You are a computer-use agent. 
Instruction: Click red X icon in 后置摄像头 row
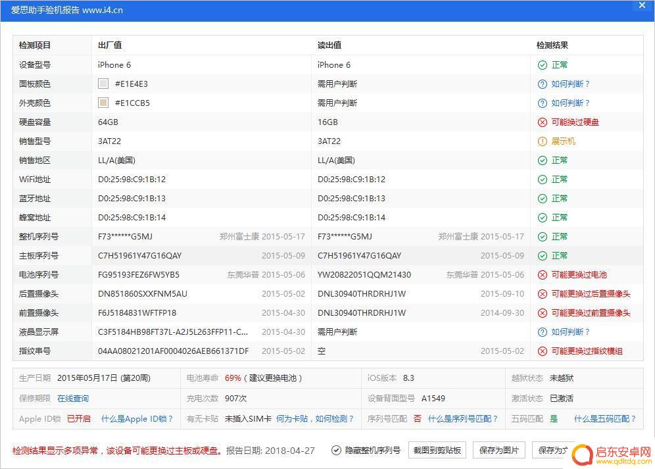point(542,294)
